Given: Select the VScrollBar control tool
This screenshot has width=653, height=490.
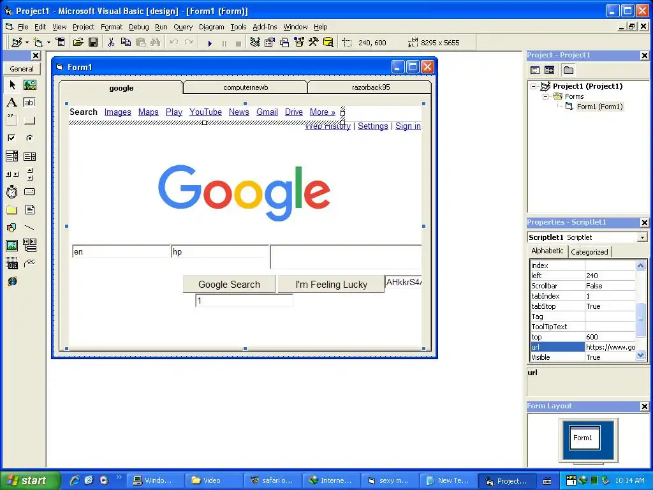Looking at the screenshot, I should coord(29,174).
